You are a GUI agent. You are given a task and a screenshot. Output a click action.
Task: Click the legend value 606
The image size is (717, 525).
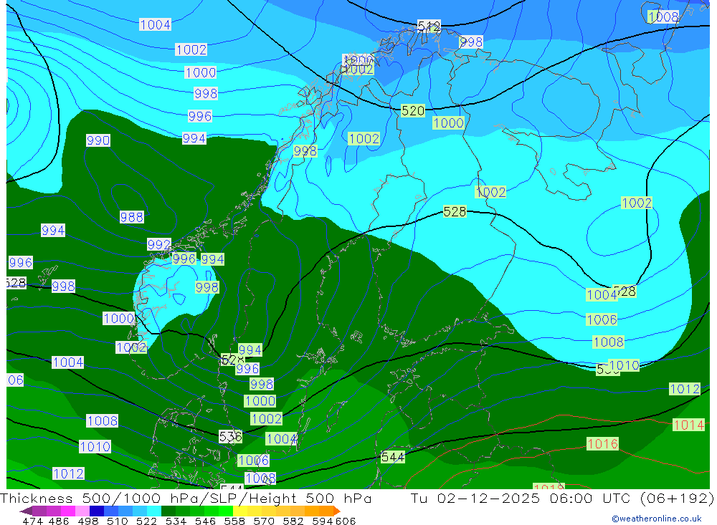346,521
